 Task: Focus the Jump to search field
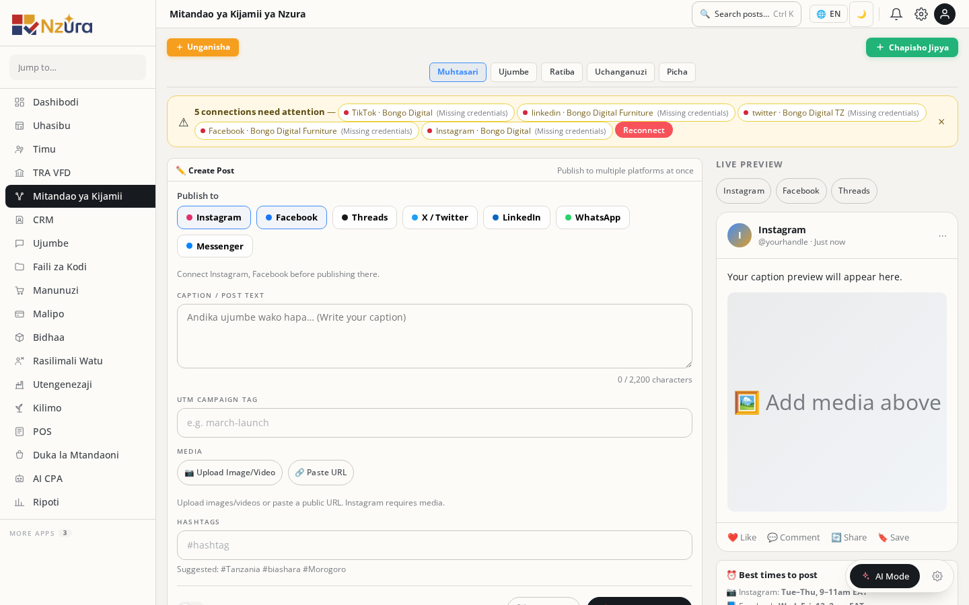pyautogui.click(x=77, y=67)
